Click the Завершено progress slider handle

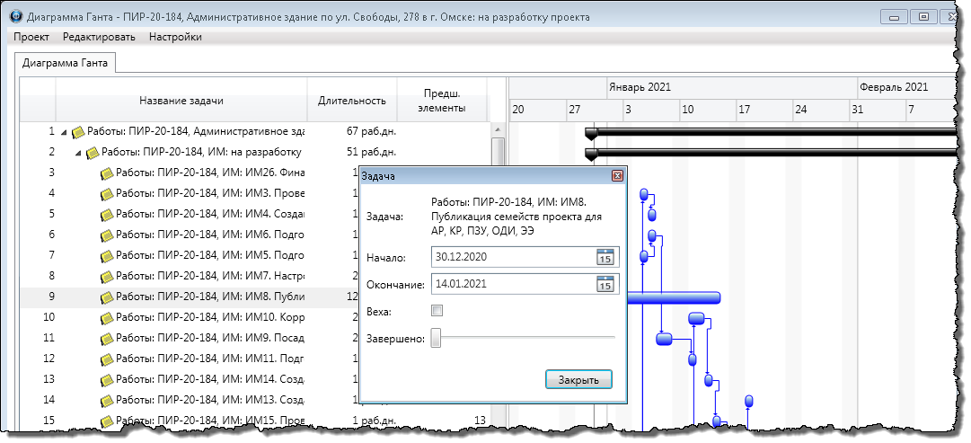click(436, 338)
